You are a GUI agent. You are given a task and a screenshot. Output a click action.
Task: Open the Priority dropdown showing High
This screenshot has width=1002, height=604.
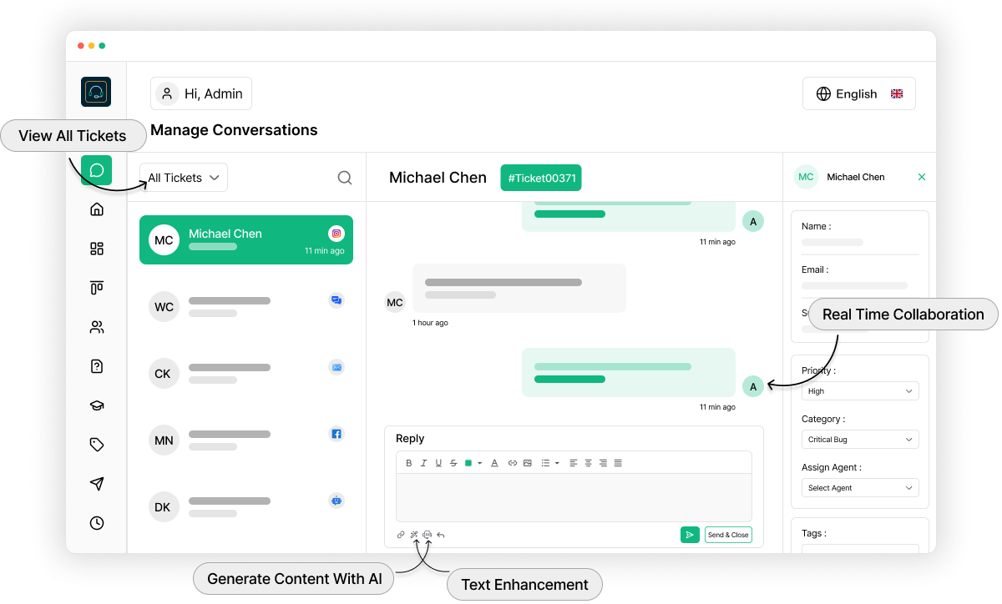[x=860, y=391]
